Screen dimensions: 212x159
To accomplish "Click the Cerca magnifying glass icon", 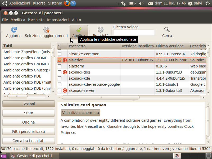I will tap(167, 30).
